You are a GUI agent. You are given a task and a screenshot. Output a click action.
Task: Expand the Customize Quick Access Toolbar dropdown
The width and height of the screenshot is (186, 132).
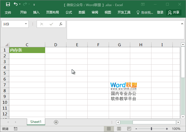pos(34,4)
